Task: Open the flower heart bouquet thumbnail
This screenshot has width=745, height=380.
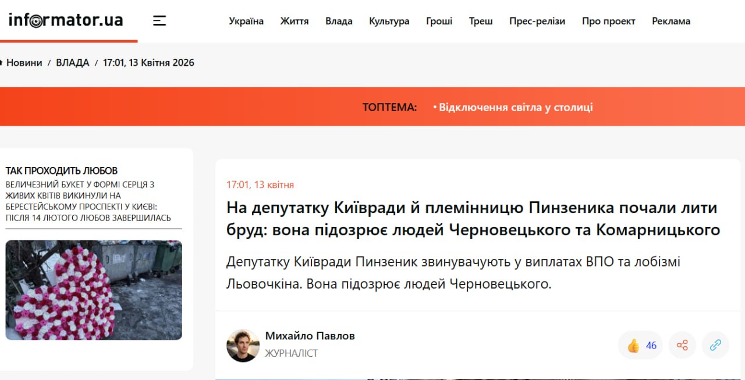Action: 94,290
